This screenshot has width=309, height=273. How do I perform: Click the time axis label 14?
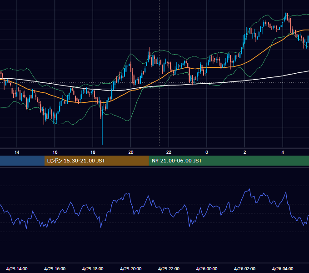click(x=17, y=152)
